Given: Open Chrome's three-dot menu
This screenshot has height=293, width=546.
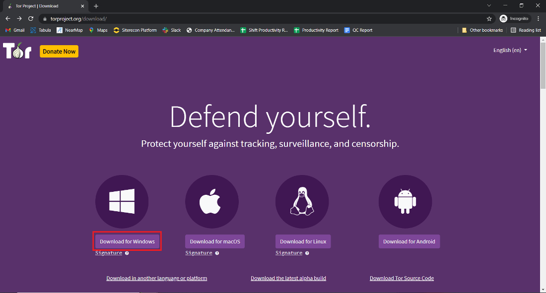Looking at the screenshot, I should pos(539,18).
